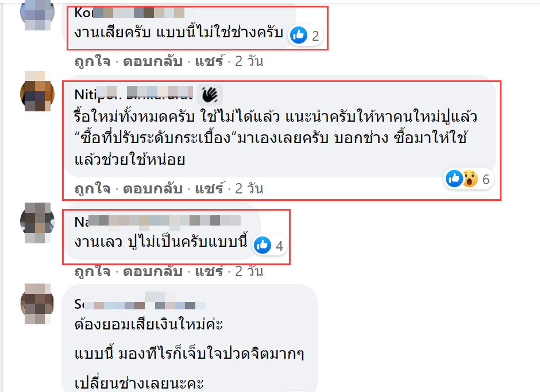Click the like reaction icon showing 4

tap(263, 246)
